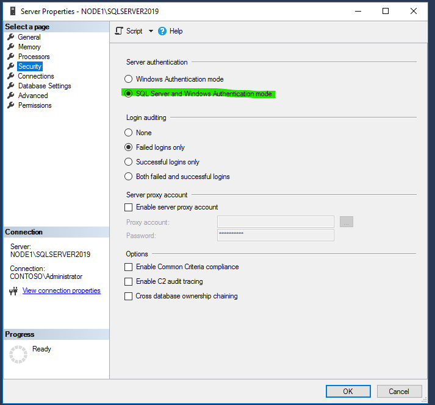The width and height of the screenshot is (435, 405).
Task: Click the CONTOSO\Administrator connection text
Action: (46, 276)
